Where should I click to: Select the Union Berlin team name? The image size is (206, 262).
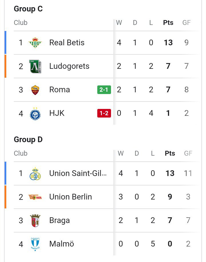tap(71, 197)
